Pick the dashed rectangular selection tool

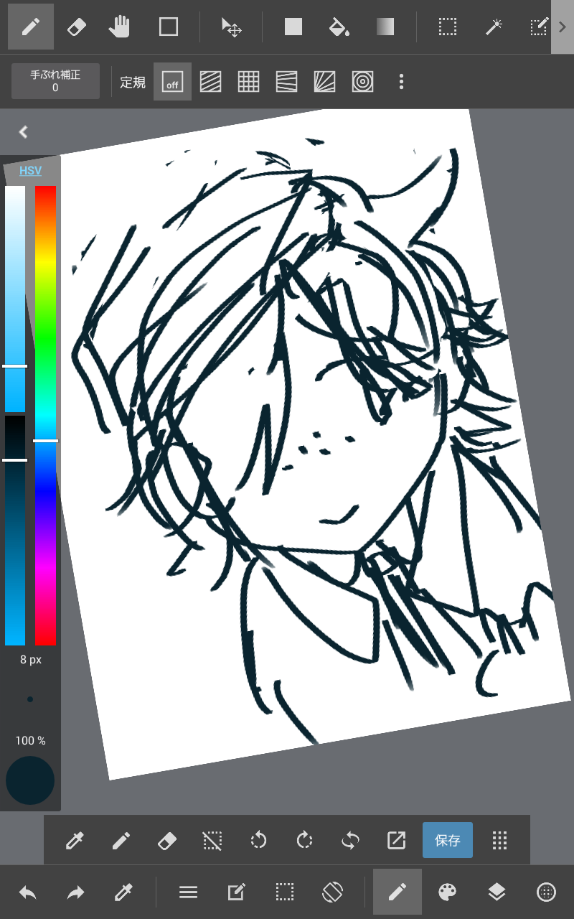[x=448, y=27]
